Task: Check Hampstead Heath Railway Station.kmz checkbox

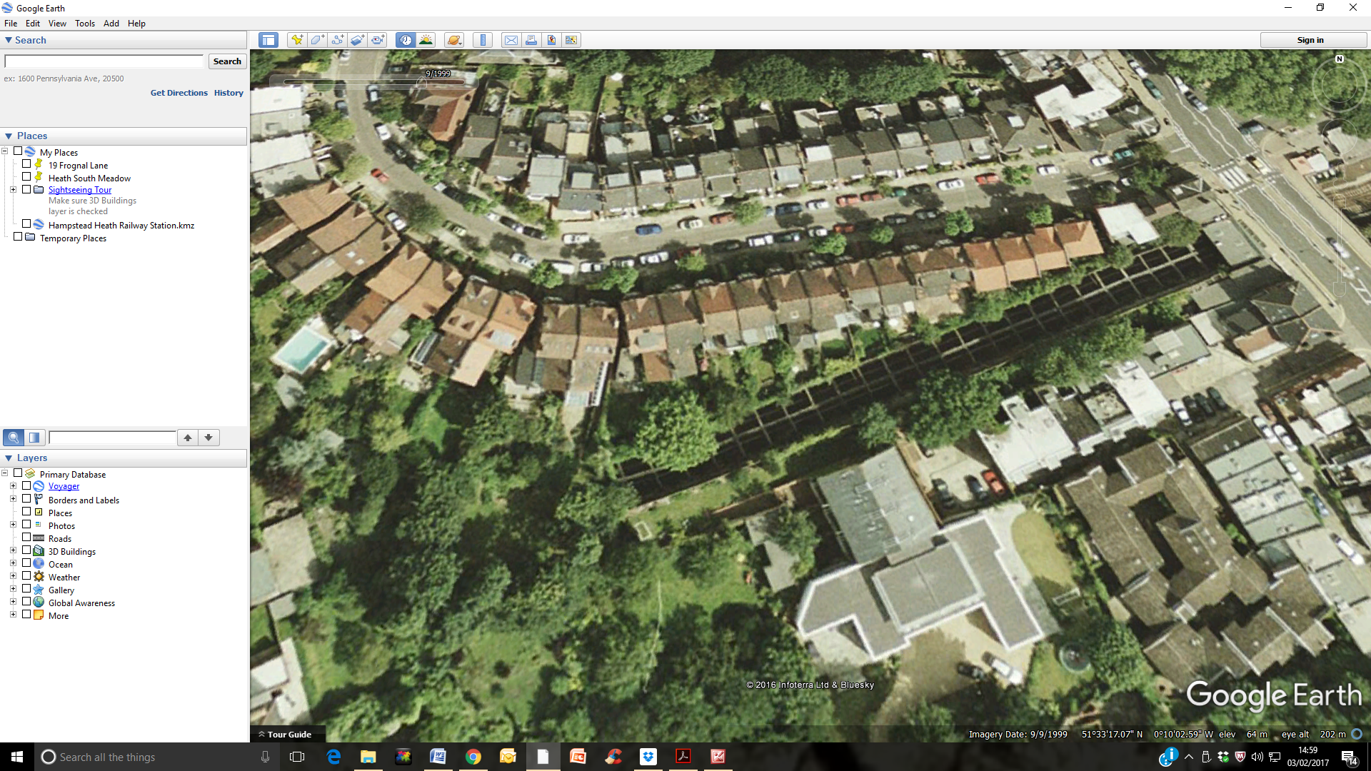Action: click(x=26, y=224)
